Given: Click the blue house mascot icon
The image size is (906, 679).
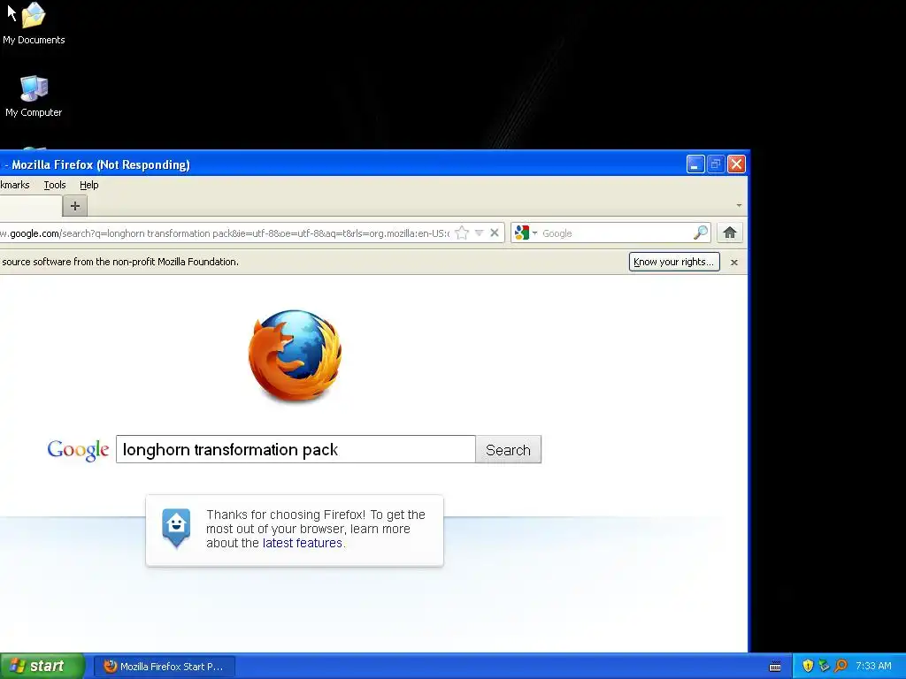Looking at the screenshot, I should coord(176,528).
